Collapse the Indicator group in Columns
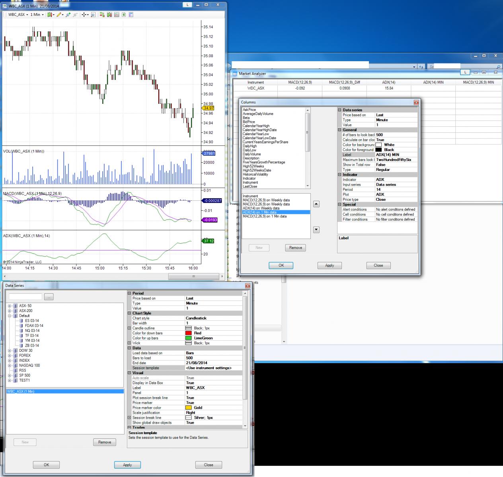 (x=340, y=175)
